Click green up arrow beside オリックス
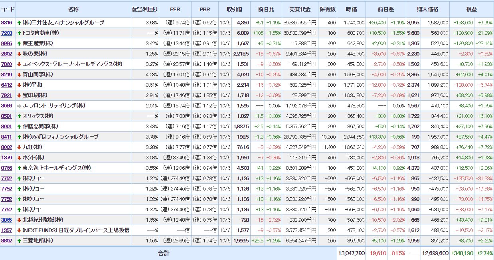The width and height of the screenshot is (494, 260). click(x=19, y=116)
